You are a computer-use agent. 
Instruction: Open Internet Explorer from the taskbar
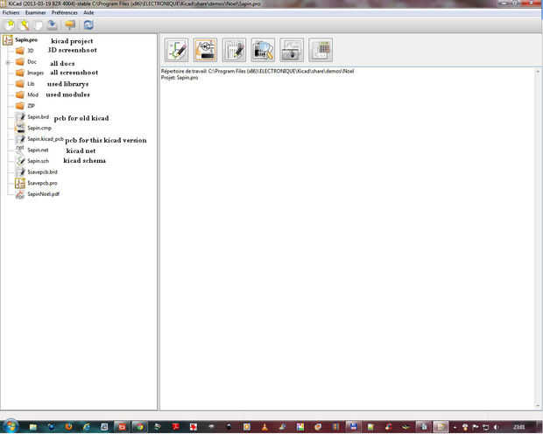click(x=86, y=427)
